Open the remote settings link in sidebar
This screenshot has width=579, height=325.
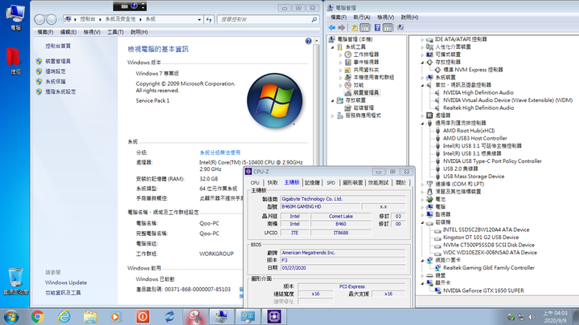click(x=55, y=71)
